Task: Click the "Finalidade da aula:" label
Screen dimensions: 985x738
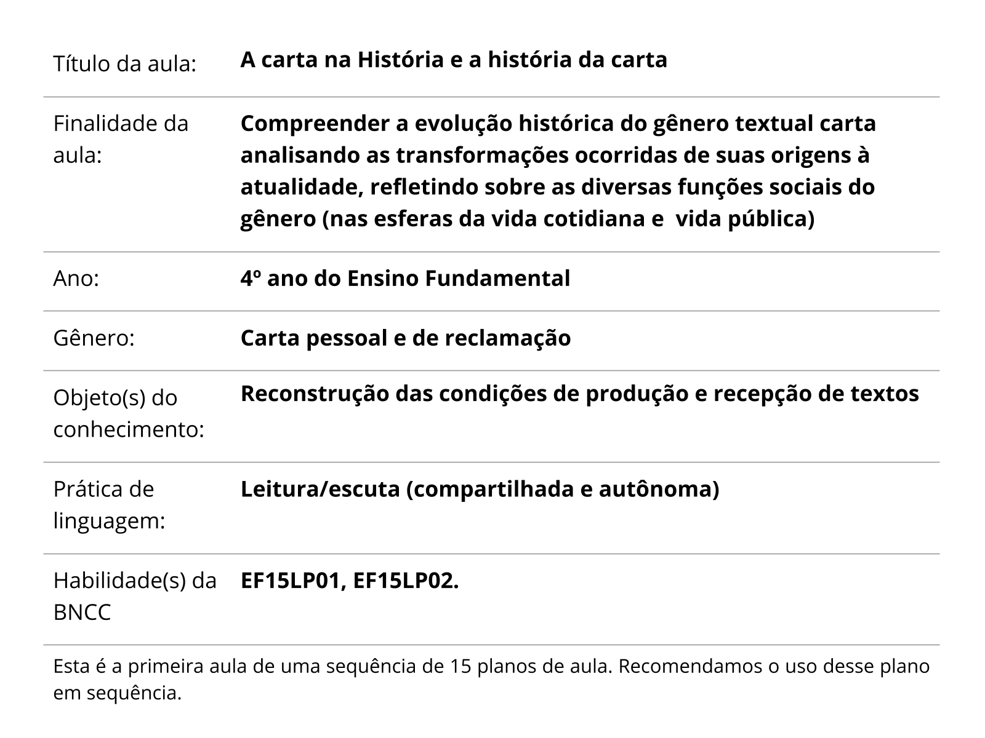Action: pyautogui.click(x=121, y=140)
